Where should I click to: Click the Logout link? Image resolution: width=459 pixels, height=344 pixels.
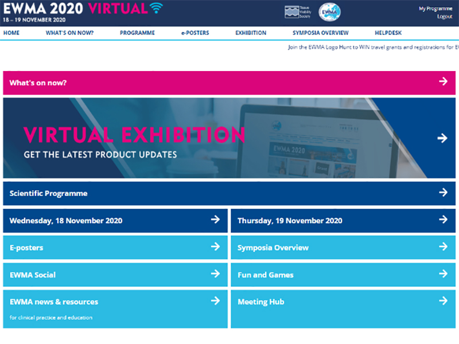(444, 17)
